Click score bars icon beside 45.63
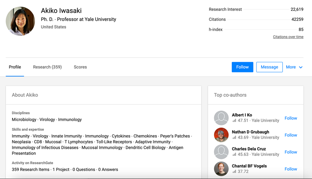Viewport: 312px width, 179px height. click(x=234, y=155)
